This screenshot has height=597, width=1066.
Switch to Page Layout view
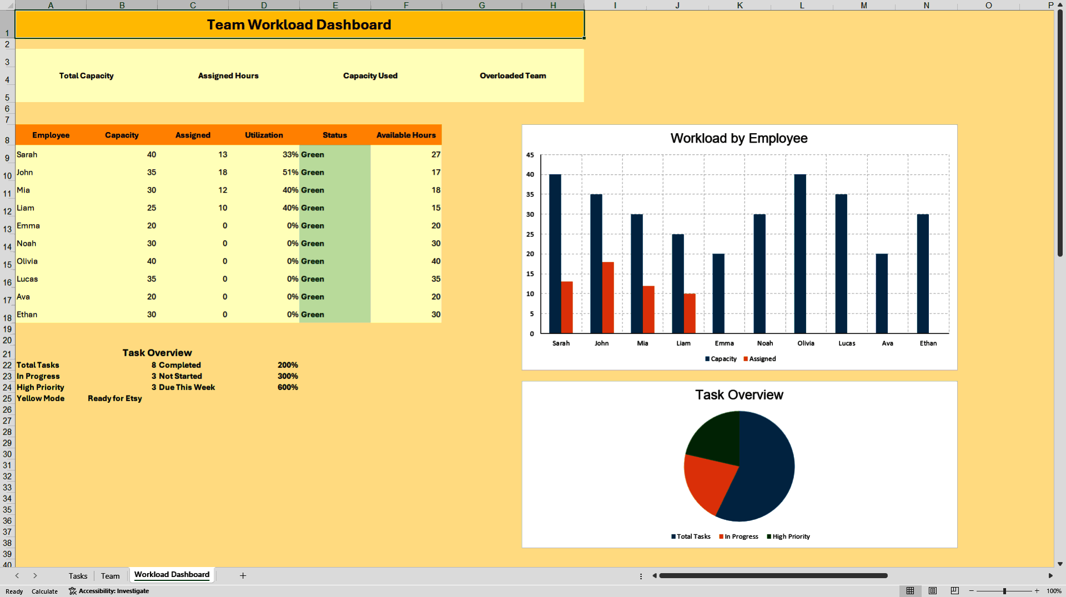[933, 591]
